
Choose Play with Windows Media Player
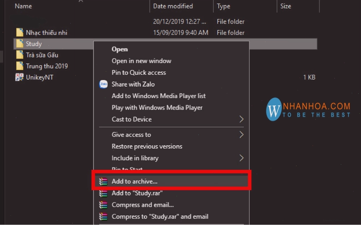pyautogui.click(x=157, y=108)
